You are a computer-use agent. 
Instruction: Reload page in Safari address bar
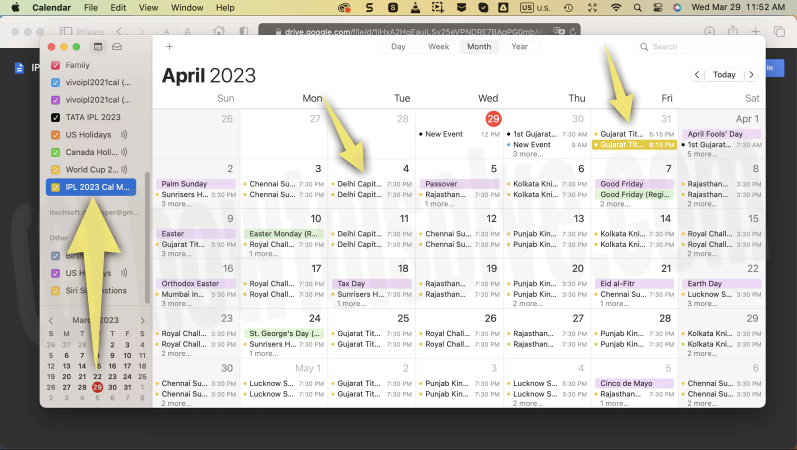click(573, 31)
